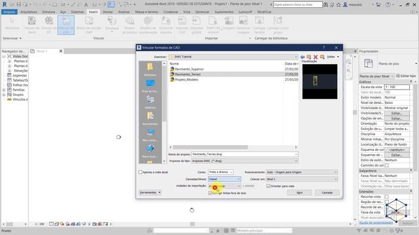
Task: Open the Cores dropdown Preto e Branco
Action: coord(221,172)
